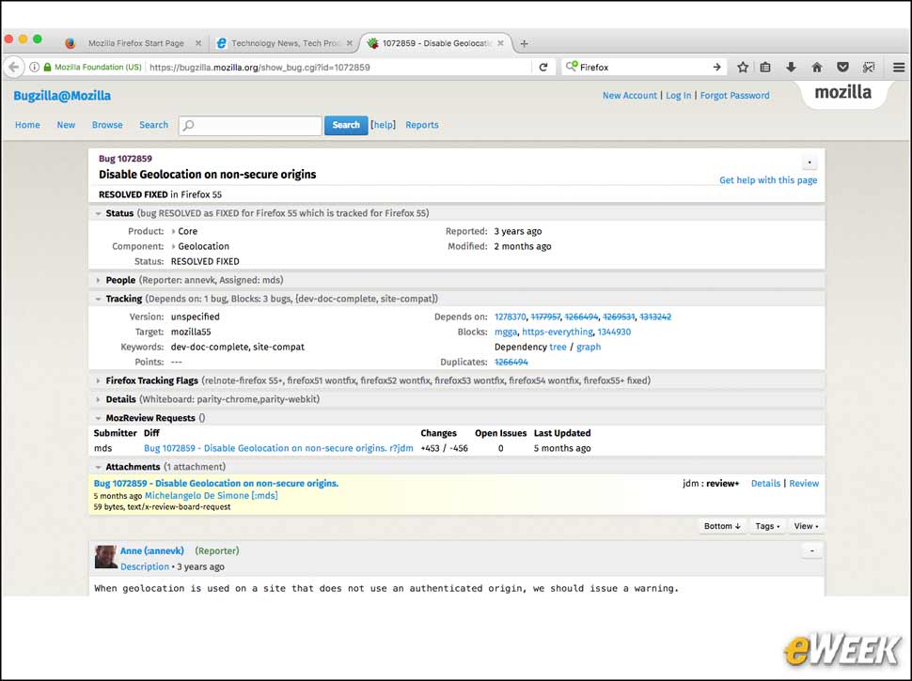912x681 pixels.
Task: Expand the Details section
Action: [99, 399]
